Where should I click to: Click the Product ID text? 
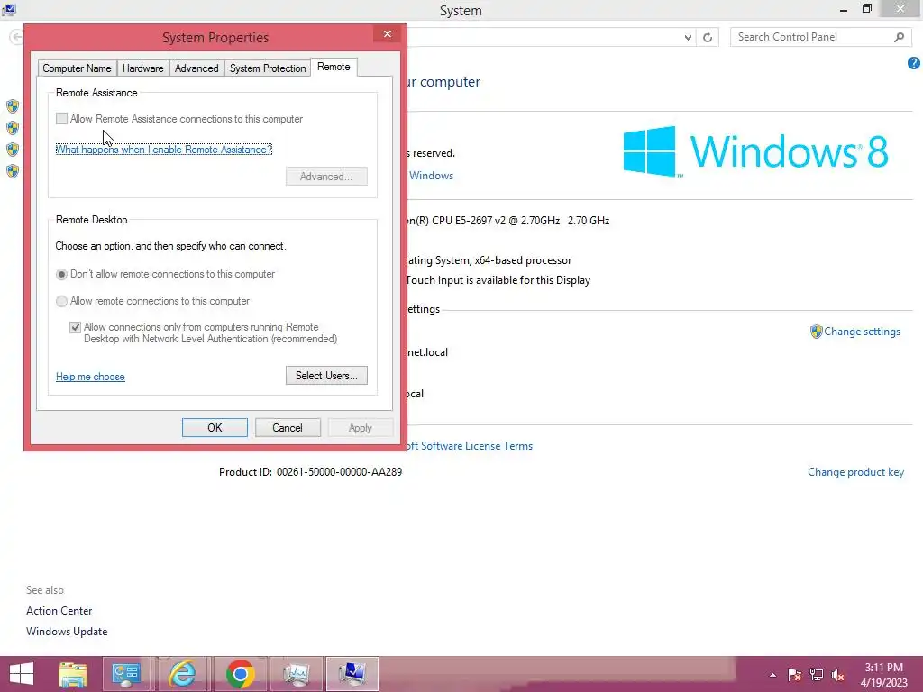[x=310, y=472]
